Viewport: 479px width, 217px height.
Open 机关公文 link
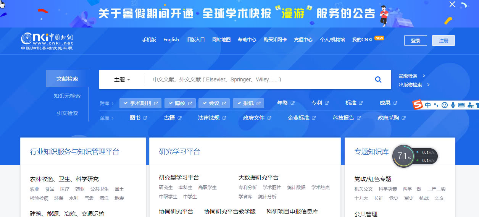364,189
